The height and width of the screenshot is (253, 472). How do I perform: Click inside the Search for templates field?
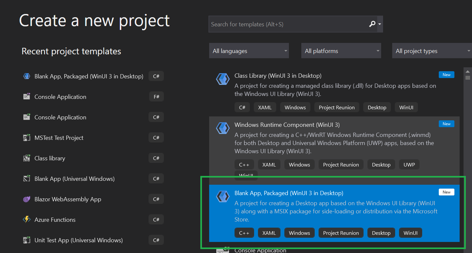coord(288,24)
